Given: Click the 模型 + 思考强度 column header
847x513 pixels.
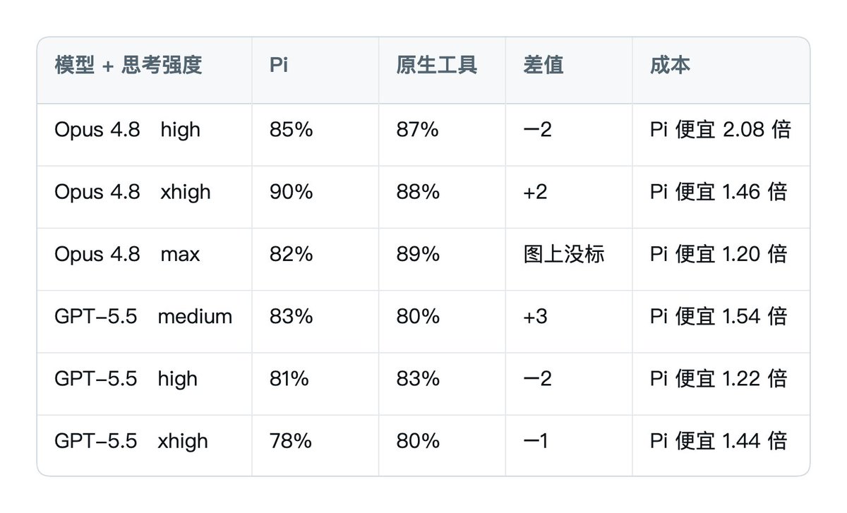Looking at the screenshot, I should [x=128, y=66].
